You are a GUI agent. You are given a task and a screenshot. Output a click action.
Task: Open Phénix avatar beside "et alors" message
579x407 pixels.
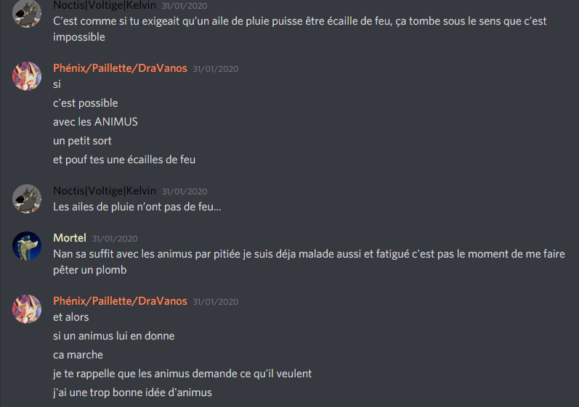[x=27, y=309]
